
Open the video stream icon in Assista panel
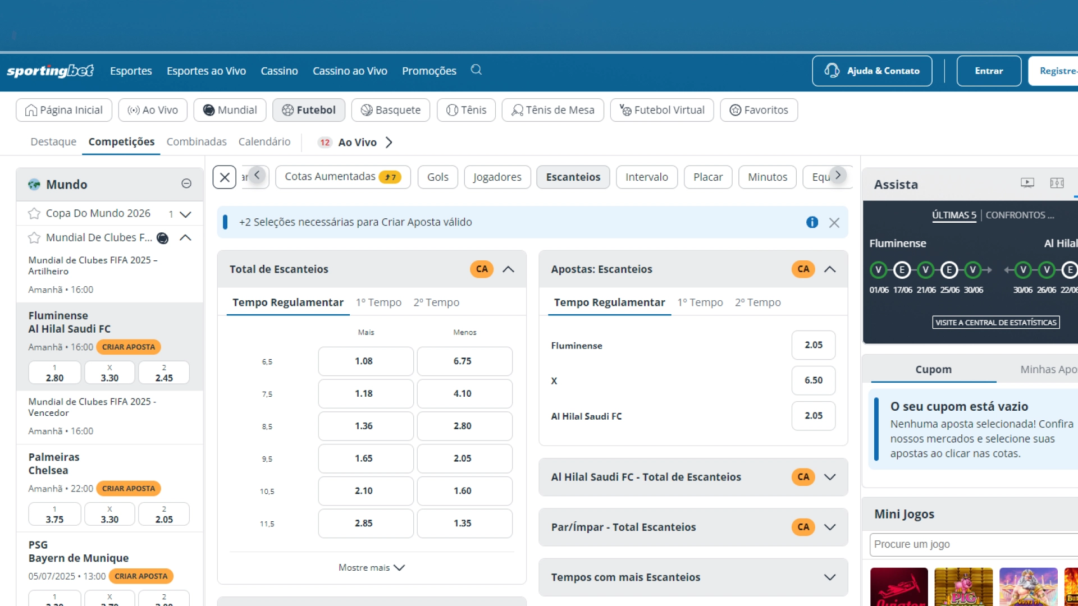pyautogui.click(x=1027, y=183)
